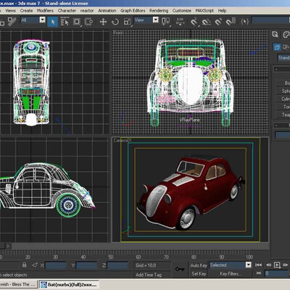The height and width of the screenshot is (290, 290).
Task: Click Add Time Tag
Action: coord(149,275)
